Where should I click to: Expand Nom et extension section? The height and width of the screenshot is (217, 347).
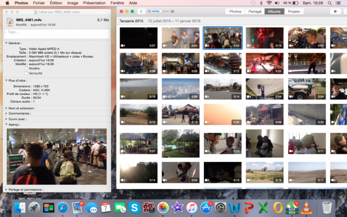tap(6, 108)
